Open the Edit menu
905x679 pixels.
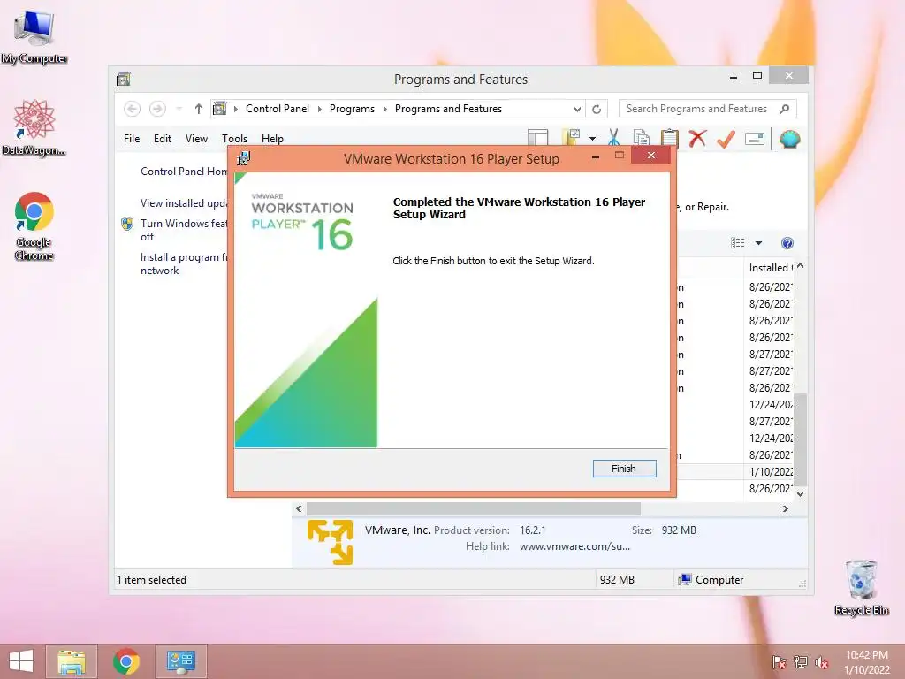tap(163, 139)
